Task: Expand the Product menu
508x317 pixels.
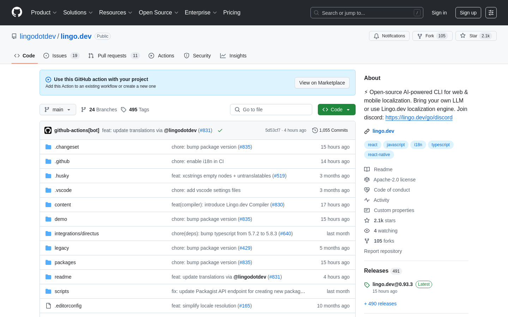Action: coord(44,13)
